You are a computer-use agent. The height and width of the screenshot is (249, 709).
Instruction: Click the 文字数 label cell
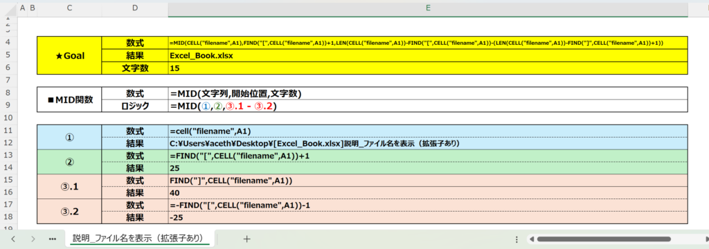[135, 68]
